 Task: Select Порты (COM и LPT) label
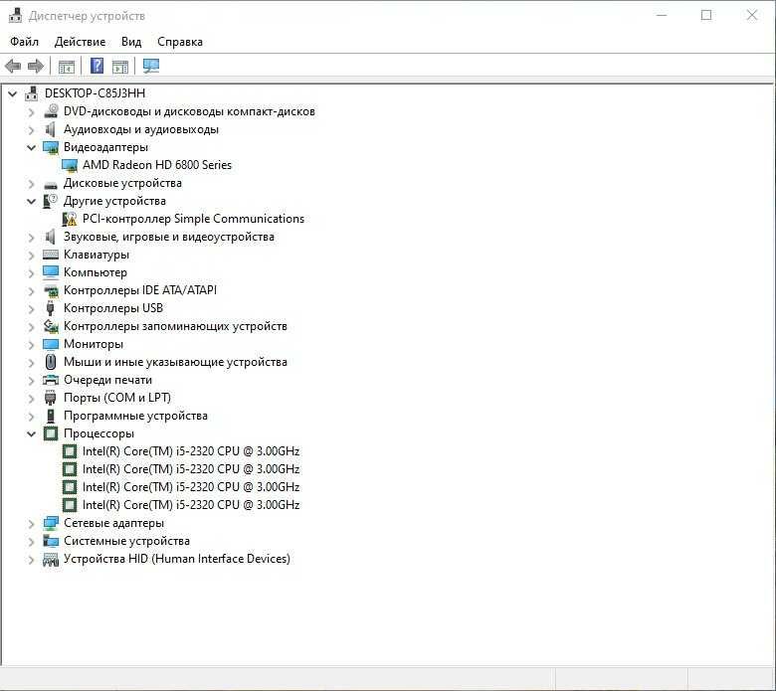(117, 398)
